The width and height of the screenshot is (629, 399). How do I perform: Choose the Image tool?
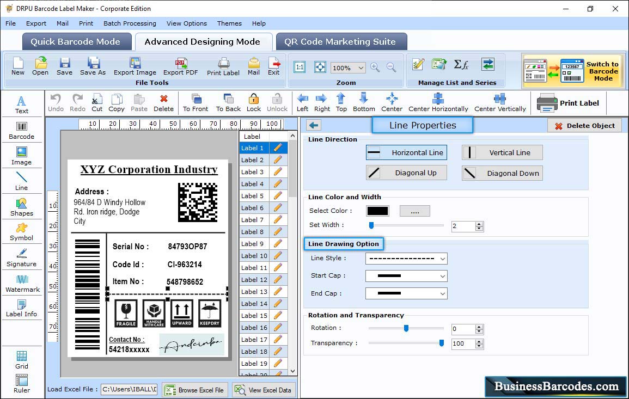tap(22, 156)
